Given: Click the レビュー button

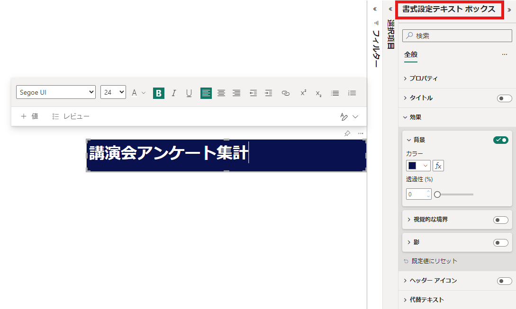Looking at the screenshot, I should click(x=71, y=116).
